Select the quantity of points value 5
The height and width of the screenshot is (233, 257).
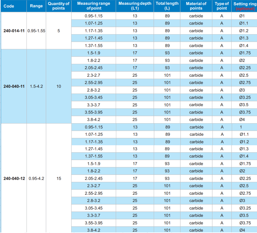coord(59,31)
